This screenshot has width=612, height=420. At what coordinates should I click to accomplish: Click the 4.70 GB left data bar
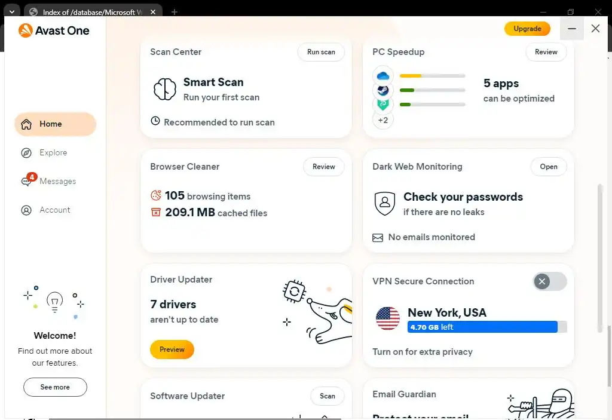pos(486,327)
